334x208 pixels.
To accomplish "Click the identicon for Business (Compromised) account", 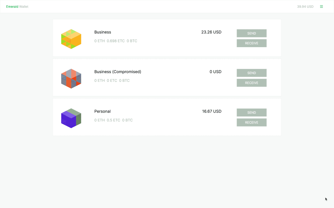I will 71,78.
